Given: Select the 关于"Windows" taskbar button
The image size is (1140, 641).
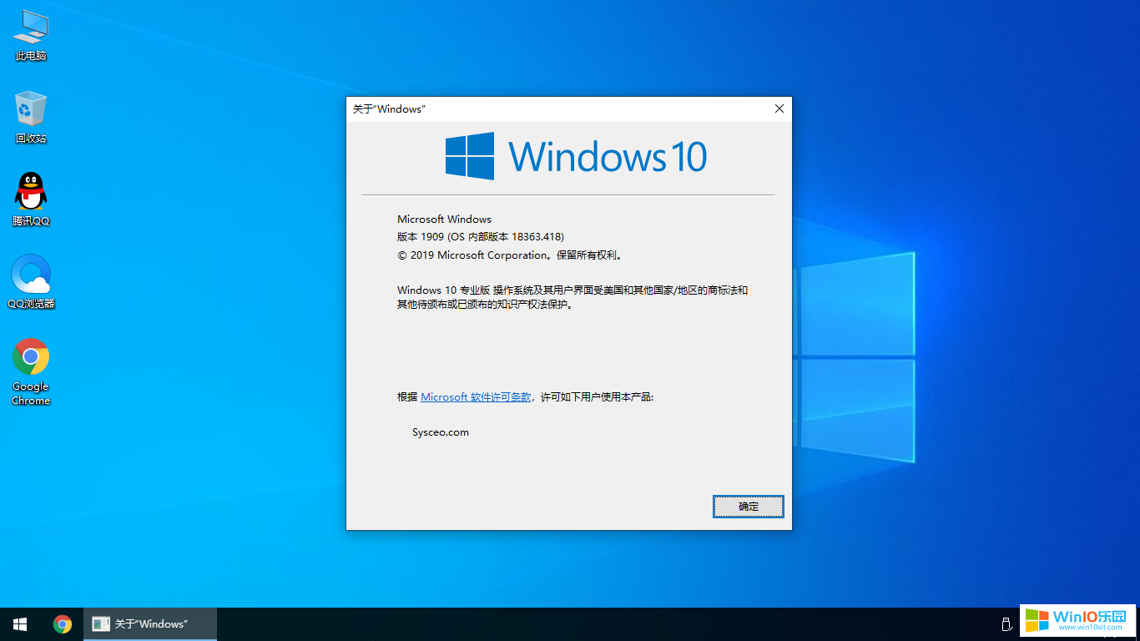Looking at the screenshot, I should [x=149, y=623].
